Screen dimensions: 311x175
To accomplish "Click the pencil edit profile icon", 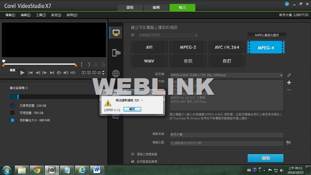I will pyautogui.click(x=289, y=75).
